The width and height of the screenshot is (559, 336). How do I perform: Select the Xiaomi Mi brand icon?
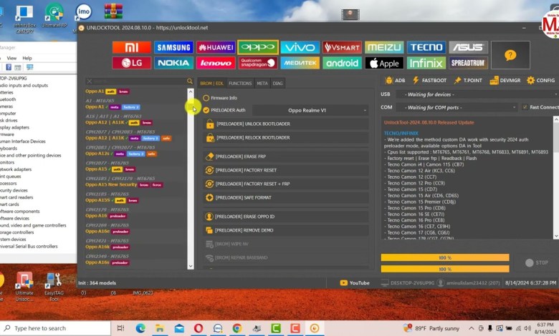click(132, 47)
